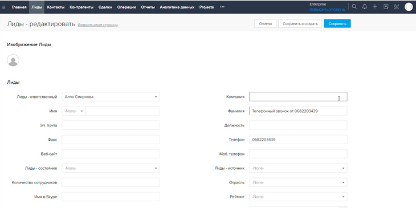Open the user profile avatar

pyautogui.click(x=409, y=7)
